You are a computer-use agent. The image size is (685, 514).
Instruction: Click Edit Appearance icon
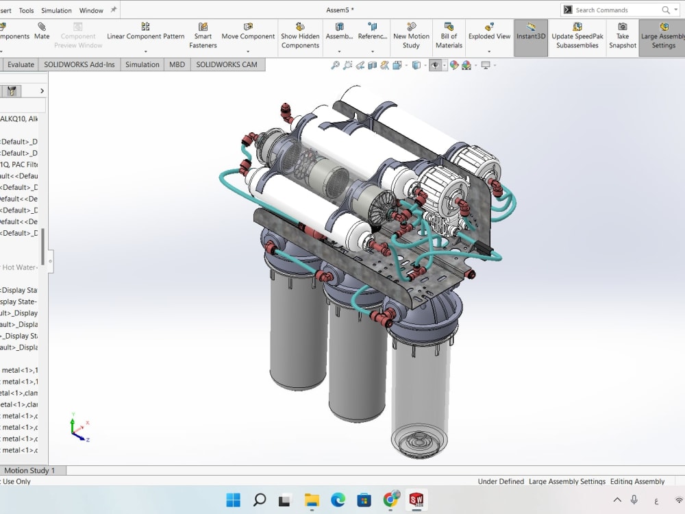pos(454,65)
